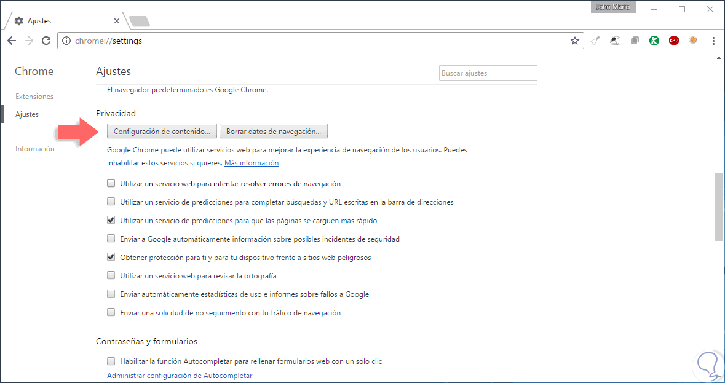Enable sending security incident info to Google
The image size is (725, 383).
[x=111, y=239]
